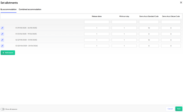Click Deluxe Code allotment for S3 season
183x112 pixels.
pos(171,46)
